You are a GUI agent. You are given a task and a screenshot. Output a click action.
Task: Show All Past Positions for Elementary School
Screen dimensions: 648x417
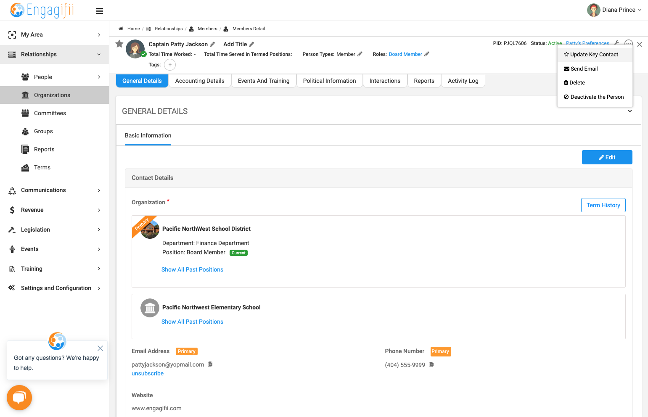pos(192,322)
